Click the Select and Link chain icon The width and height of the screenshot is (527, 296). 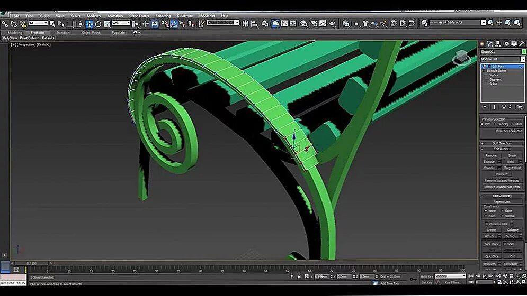click(5, 23)
